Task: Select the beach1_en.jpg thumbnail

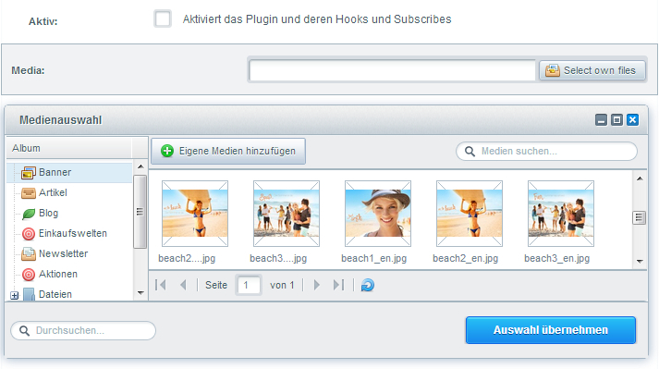Action: click(378, 214)
